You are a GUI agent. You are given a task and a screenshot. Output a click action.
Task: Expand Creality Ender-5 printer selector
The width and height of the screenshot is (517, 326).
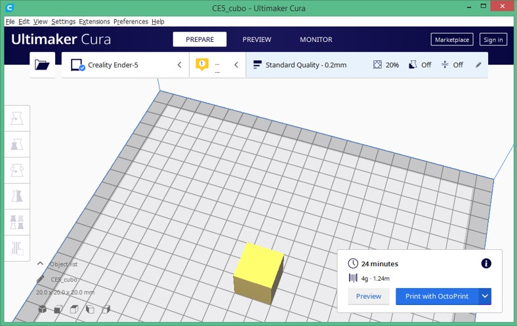coord(179,65)
